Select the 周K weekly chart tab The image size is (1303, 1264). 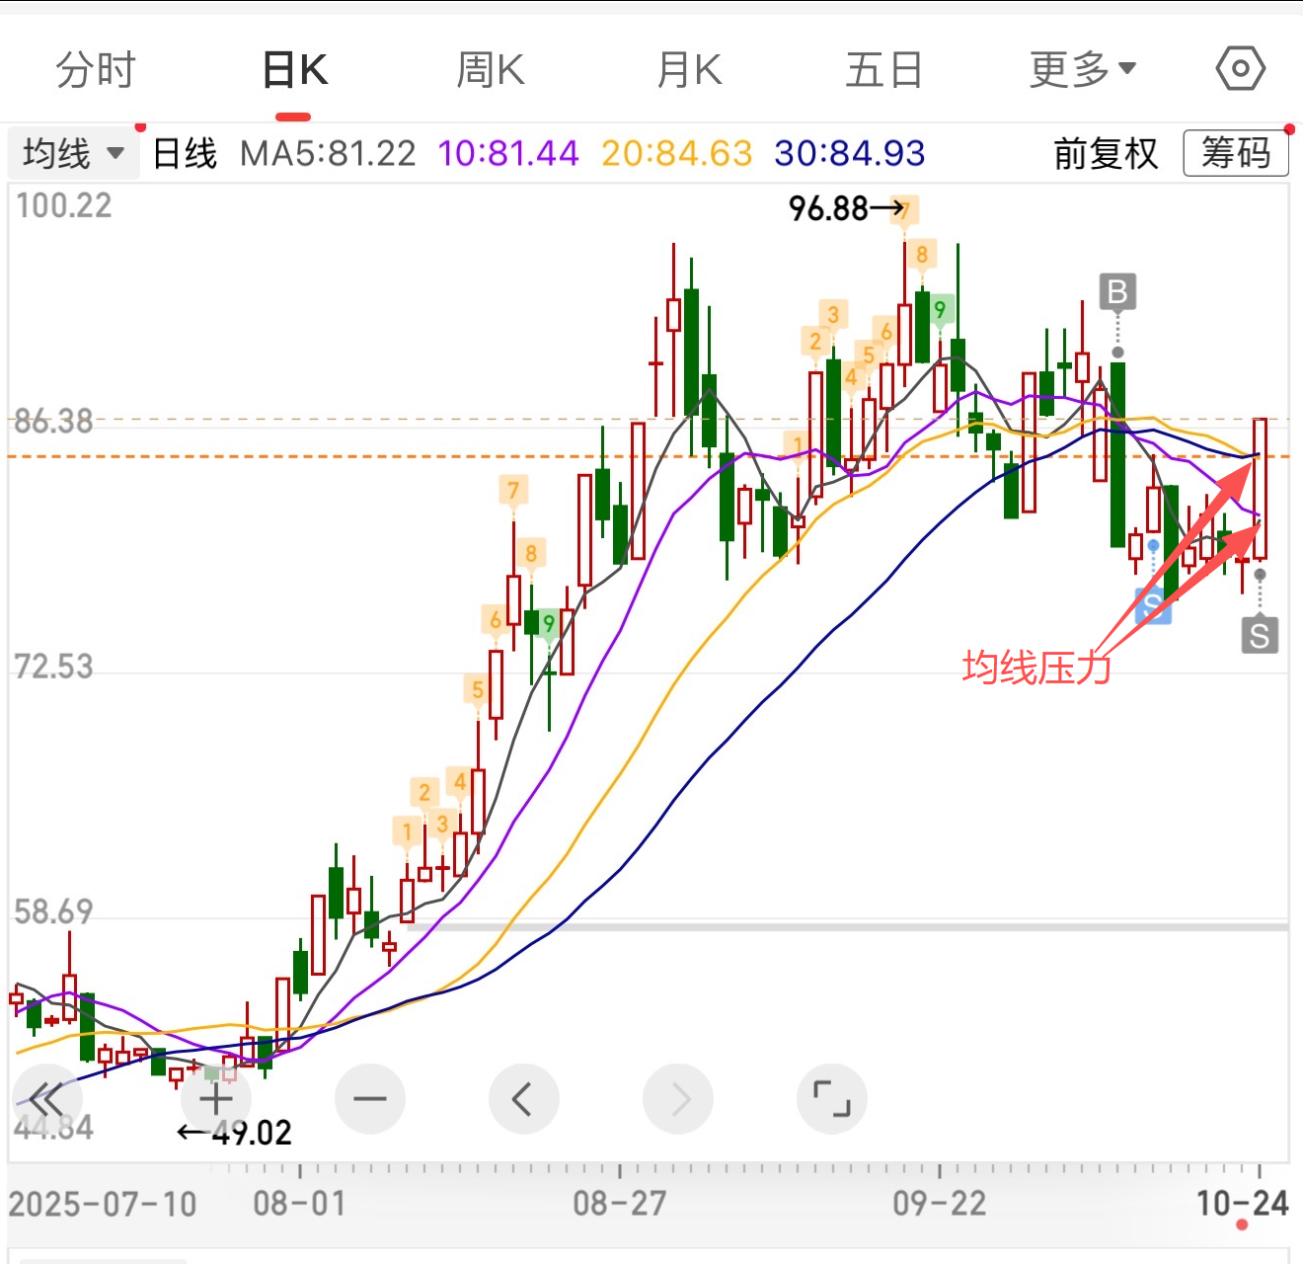point(491,70)
